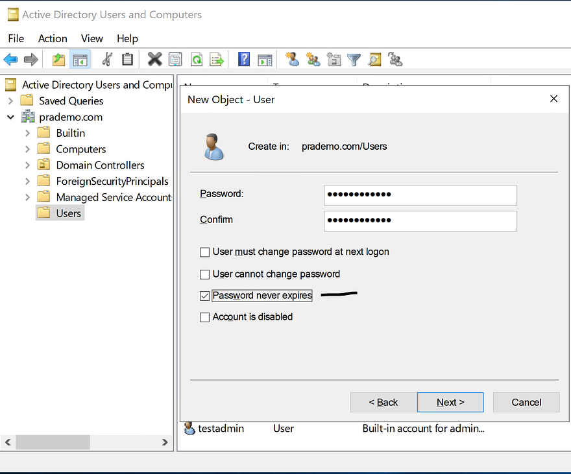Image resolution: width=571 pixels, height=474 pixels.
Task: Select the Computers tree item
Action: 81,149
